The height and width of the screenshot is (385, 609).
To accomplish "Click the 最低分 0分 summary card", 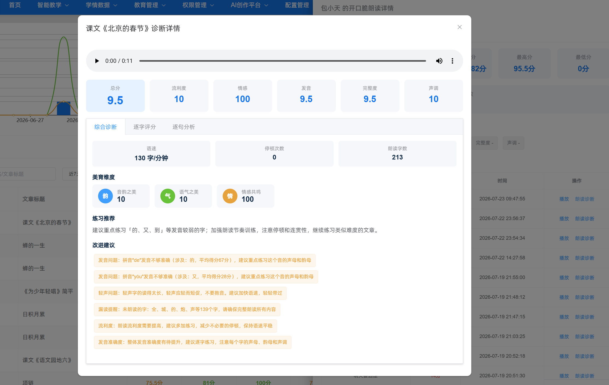I will pyautogui.click(x=583, y=63).
